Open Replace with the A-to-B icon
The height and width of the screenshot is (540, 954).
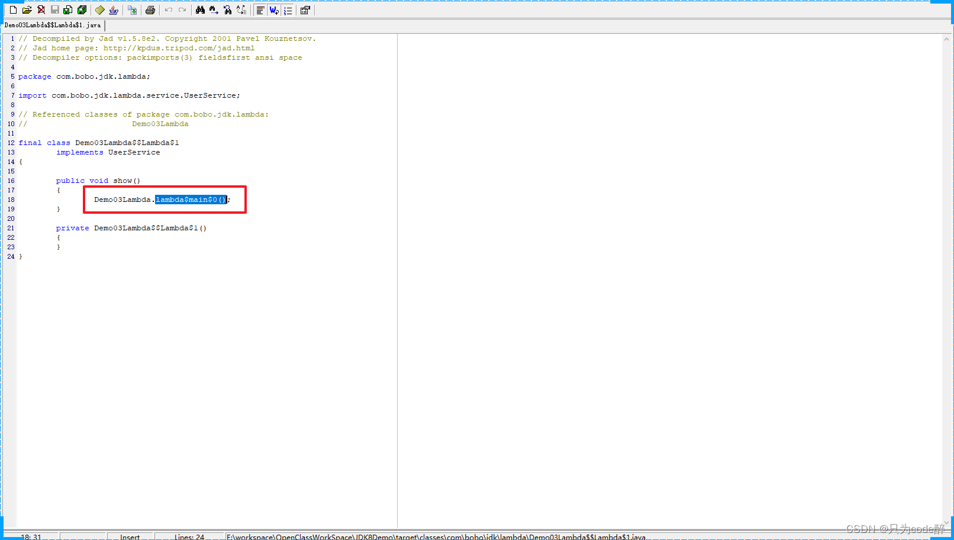point(241,10)
